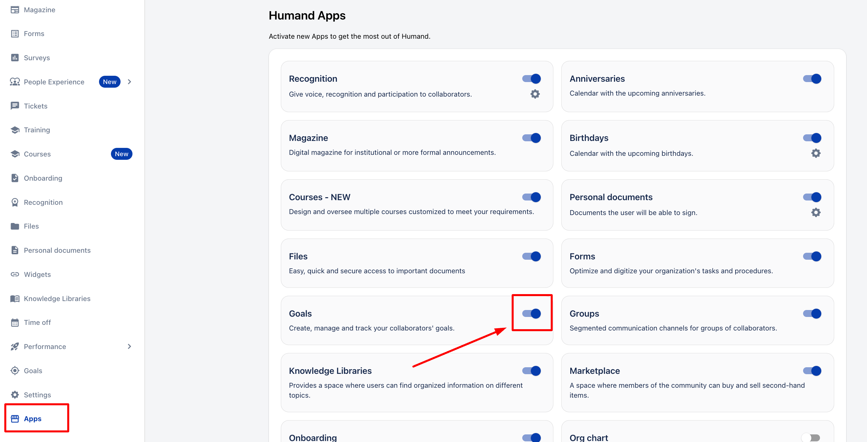Expand the Performance submenu chevron

(x=129, y=346)
